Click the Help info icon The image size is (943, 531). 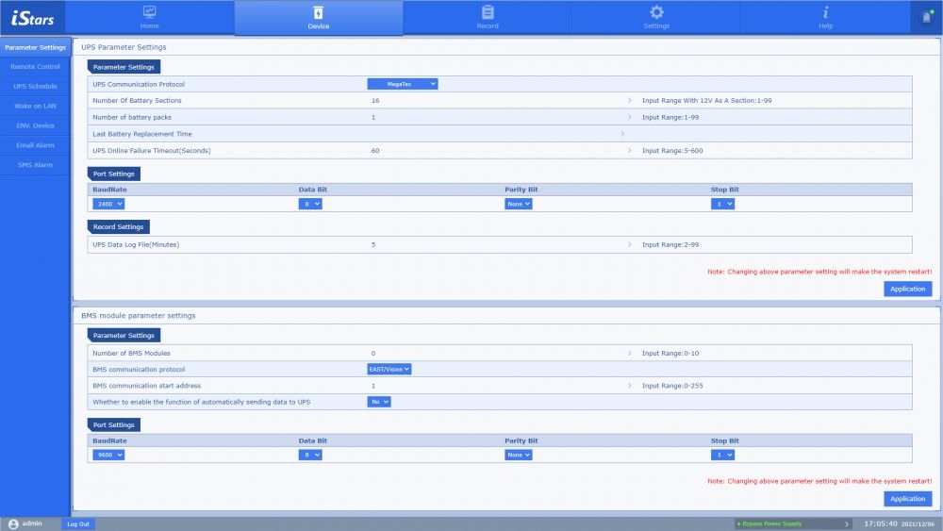pyautogui.click(x=826, y=12)
